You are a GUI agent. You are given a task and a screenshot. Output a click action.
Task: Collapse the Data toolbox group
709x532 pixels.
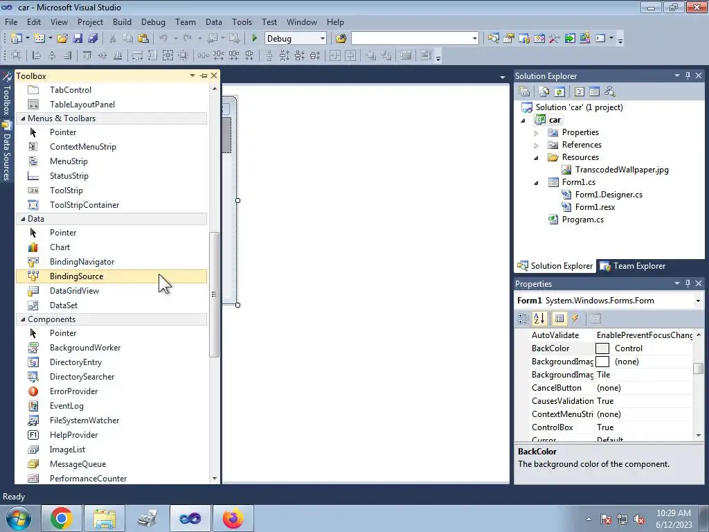(x=23, y=219)
